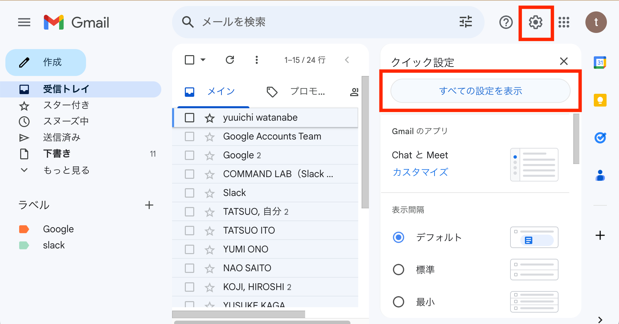
Task: Star the Google Accounts Team email
Action: [210, 137]
